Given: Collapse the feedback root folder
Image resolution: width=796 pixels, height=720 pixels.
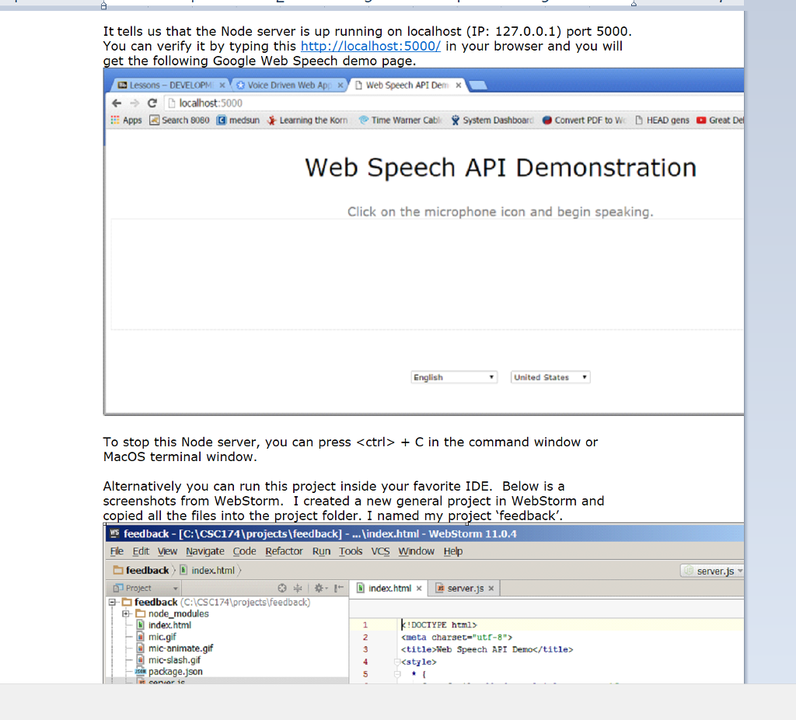Looking at the screenshot, I should [113, 603].
